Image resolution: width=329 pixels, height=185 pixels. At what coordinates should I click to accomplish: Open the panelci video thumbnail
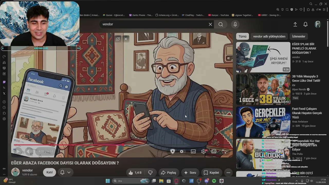pyautogui.click(x=263, y=57)
